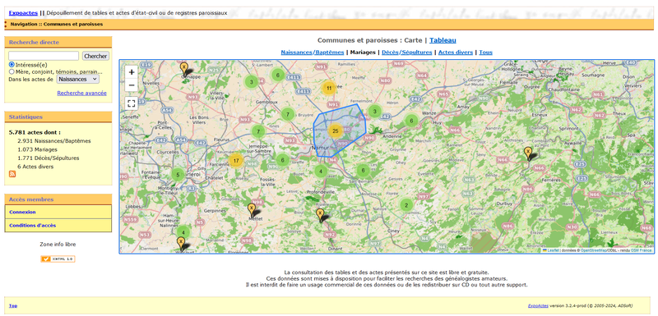Zoom out on the map
This screenshot has width=658, height=316.
click(x=132, y=85)
